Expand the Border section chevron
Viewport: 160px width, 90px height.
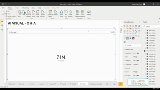[x=124, y=72]
